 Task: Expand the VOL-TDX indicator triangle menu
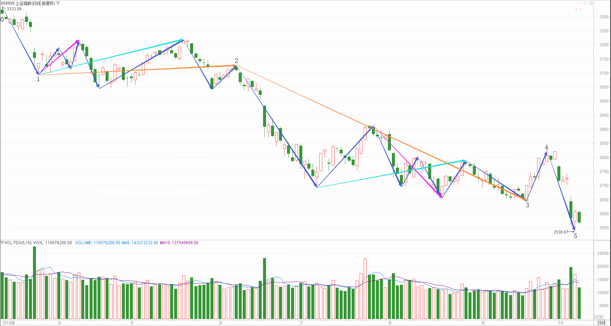coord(2,243)
